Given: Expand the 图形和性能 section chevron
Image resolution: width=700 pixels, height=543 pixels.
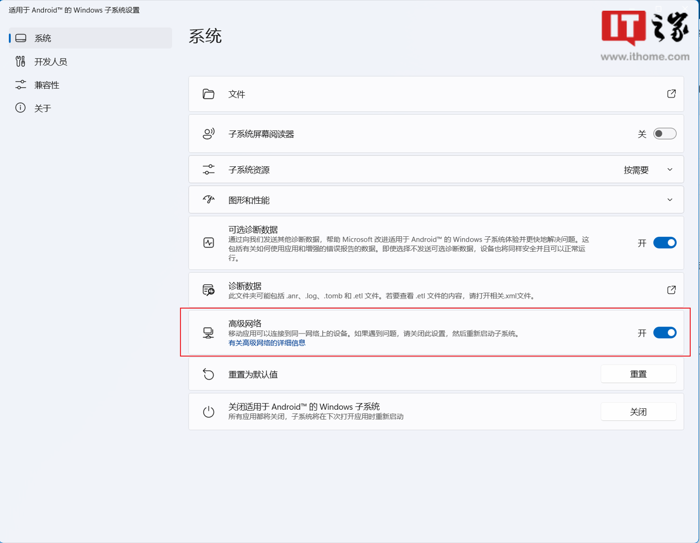Looking at the screenshot, I should [670, 200].
